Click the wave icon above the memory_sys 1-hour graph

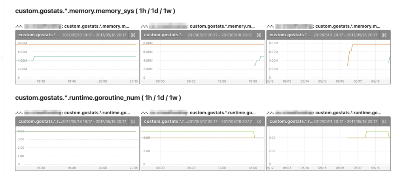click(19, 27)
